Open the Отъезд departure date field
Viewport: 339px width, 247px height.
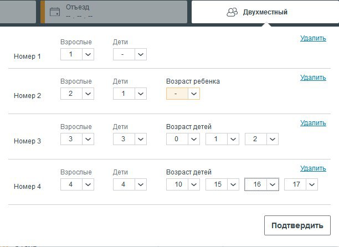click(114, 12)
